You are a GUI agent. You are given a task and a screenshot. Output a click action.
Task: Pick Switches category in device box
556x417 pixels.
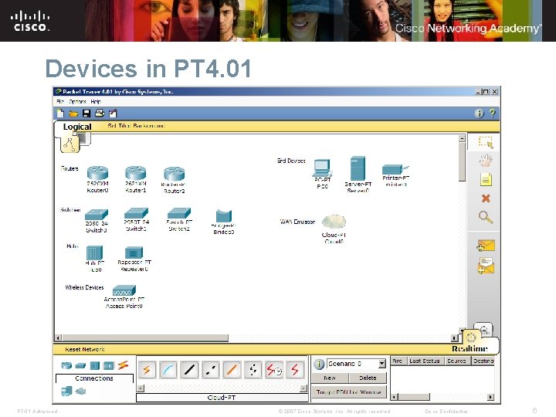coord(81,365)
